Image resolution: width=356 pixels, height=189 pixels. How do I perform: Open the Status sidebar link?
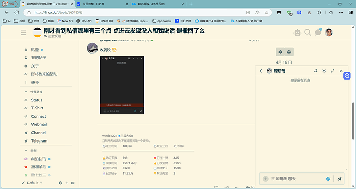click(37, 100)
